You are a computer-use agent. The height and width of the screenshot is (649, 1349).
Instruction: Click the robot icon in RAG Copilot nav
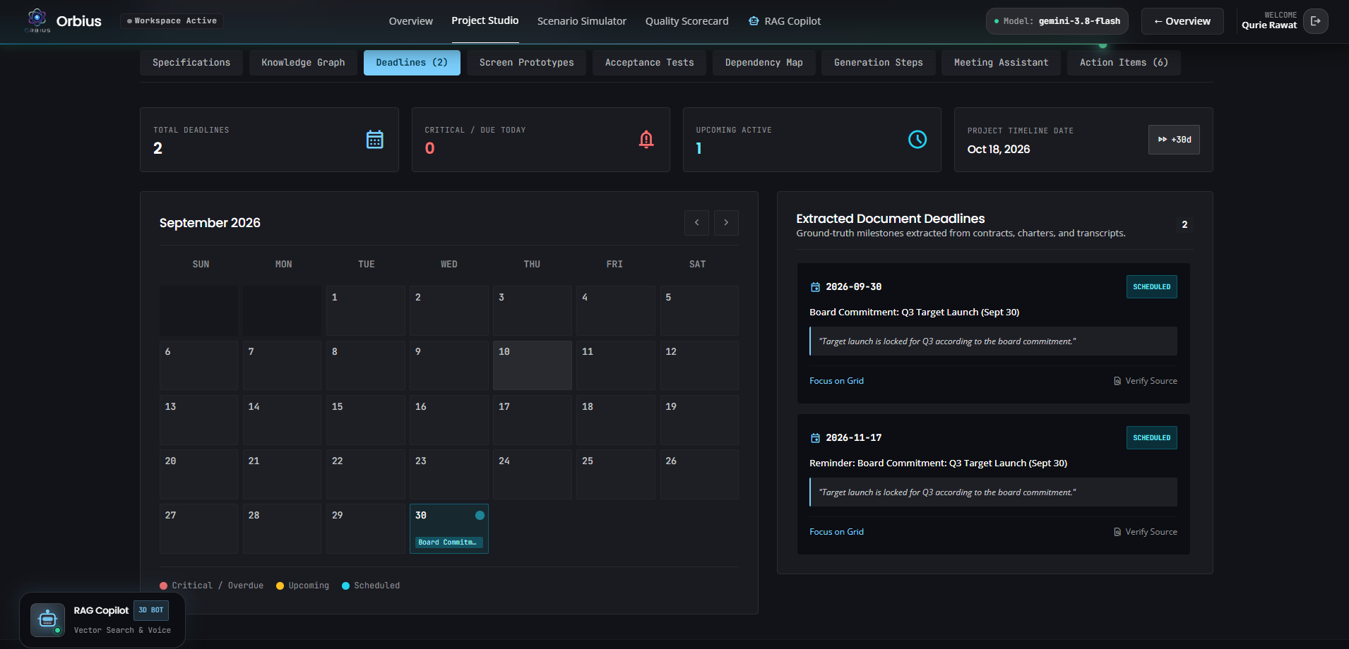(x=754, y=21)
